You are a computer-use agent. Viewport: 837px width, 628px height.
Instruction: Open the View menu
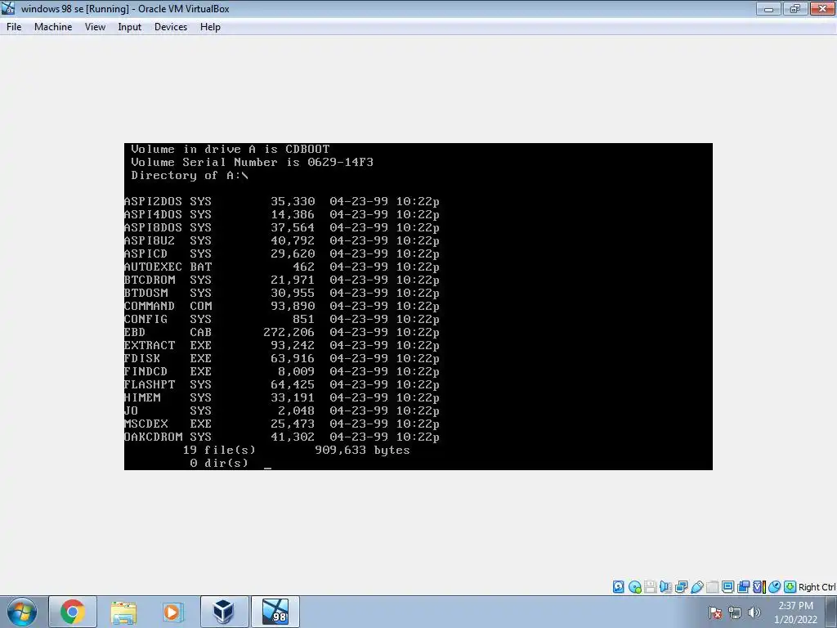click(95, 27)
